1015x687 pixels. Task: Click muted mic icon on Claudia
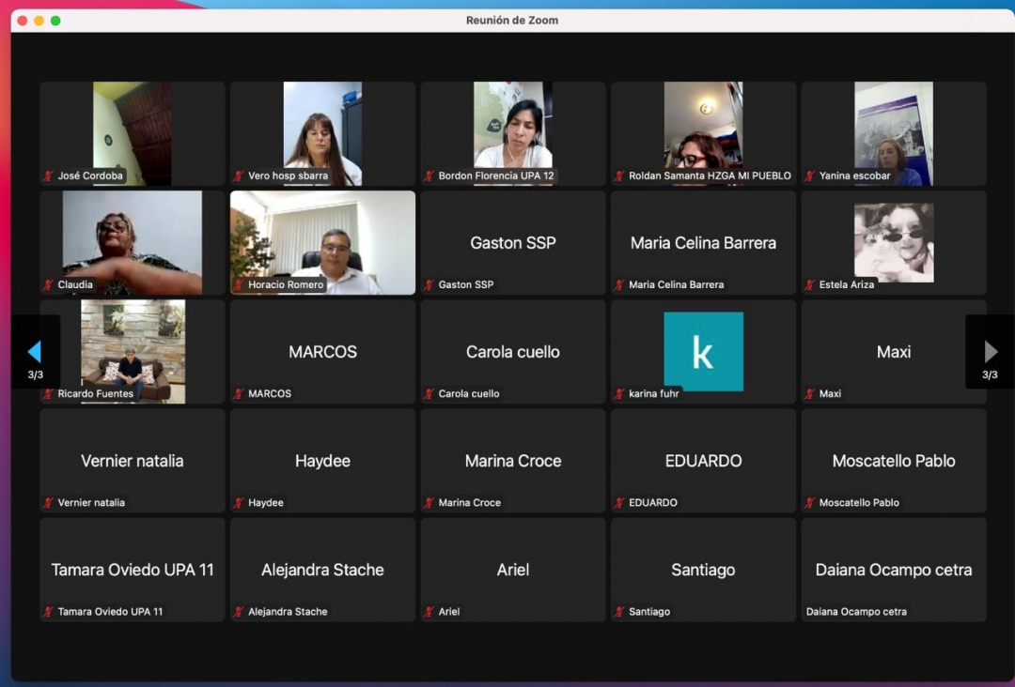[x=49, y=284]
